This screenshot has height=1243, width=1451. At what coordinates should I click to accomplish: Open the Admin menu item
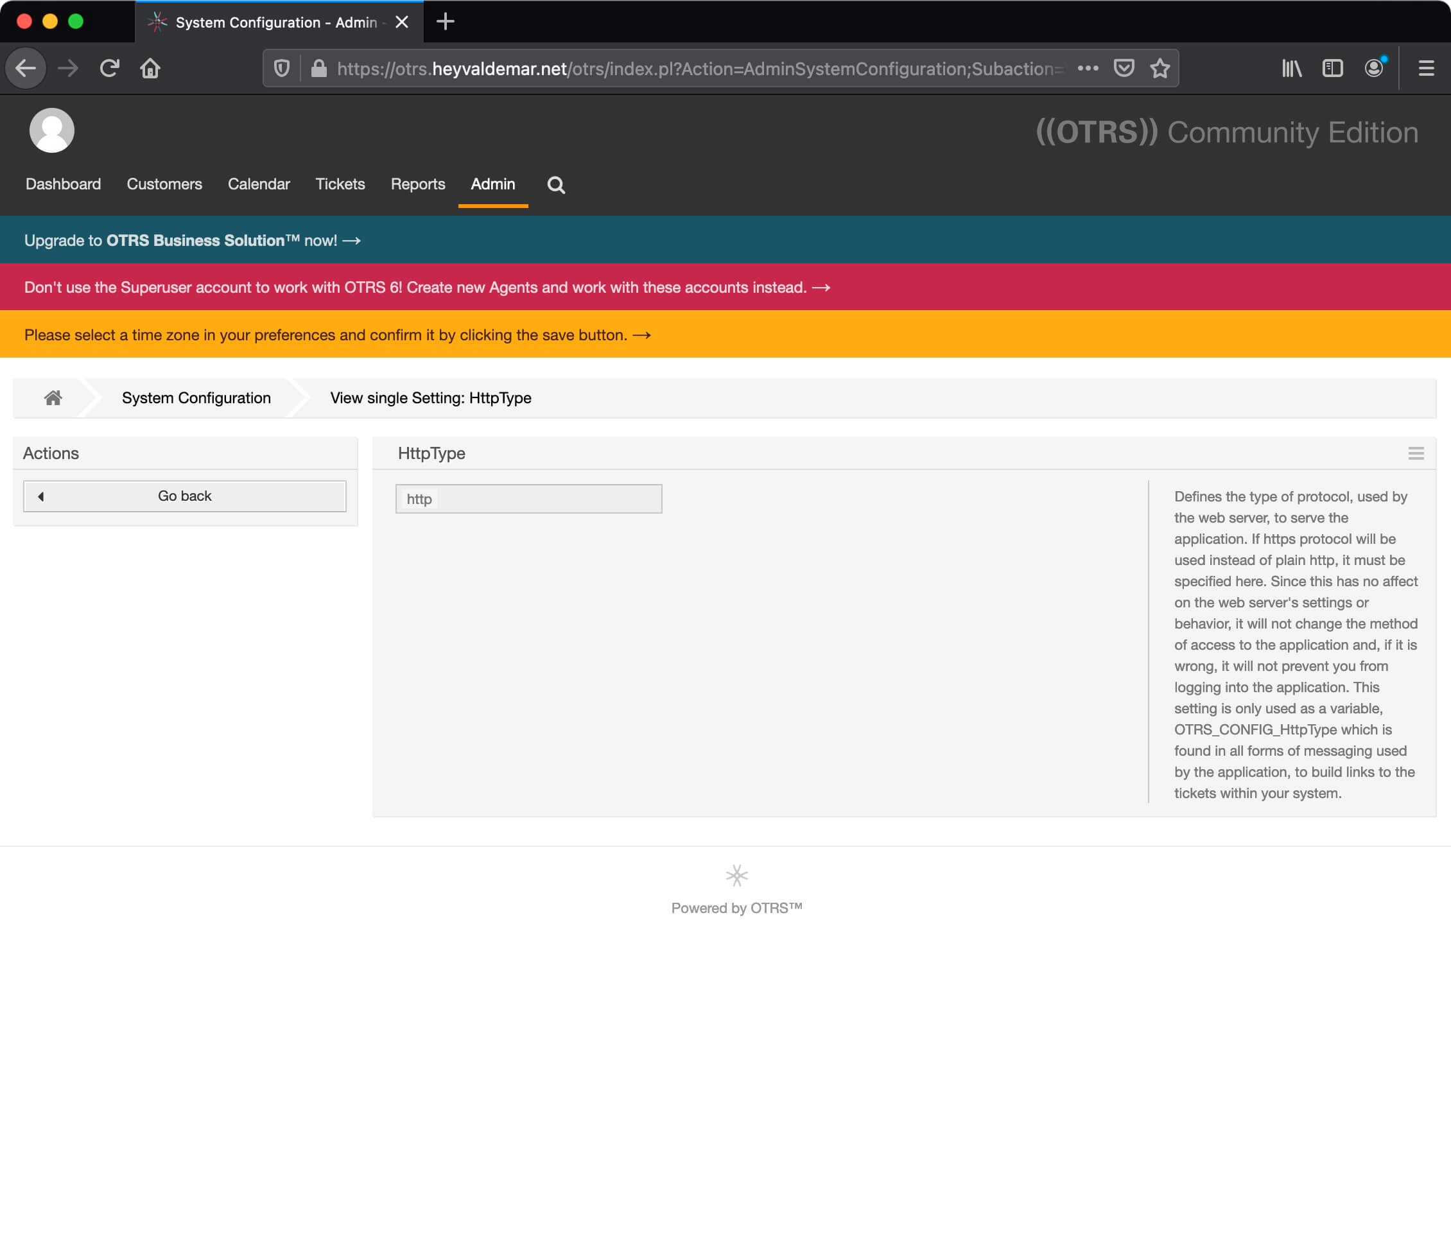pos(493,184)
